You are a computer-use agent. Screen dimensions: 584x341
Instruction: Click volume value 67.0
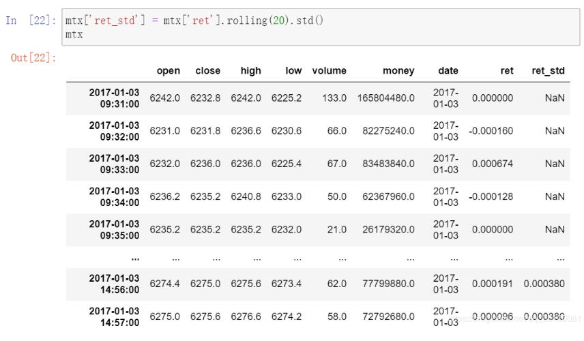(x=337, y=164)
